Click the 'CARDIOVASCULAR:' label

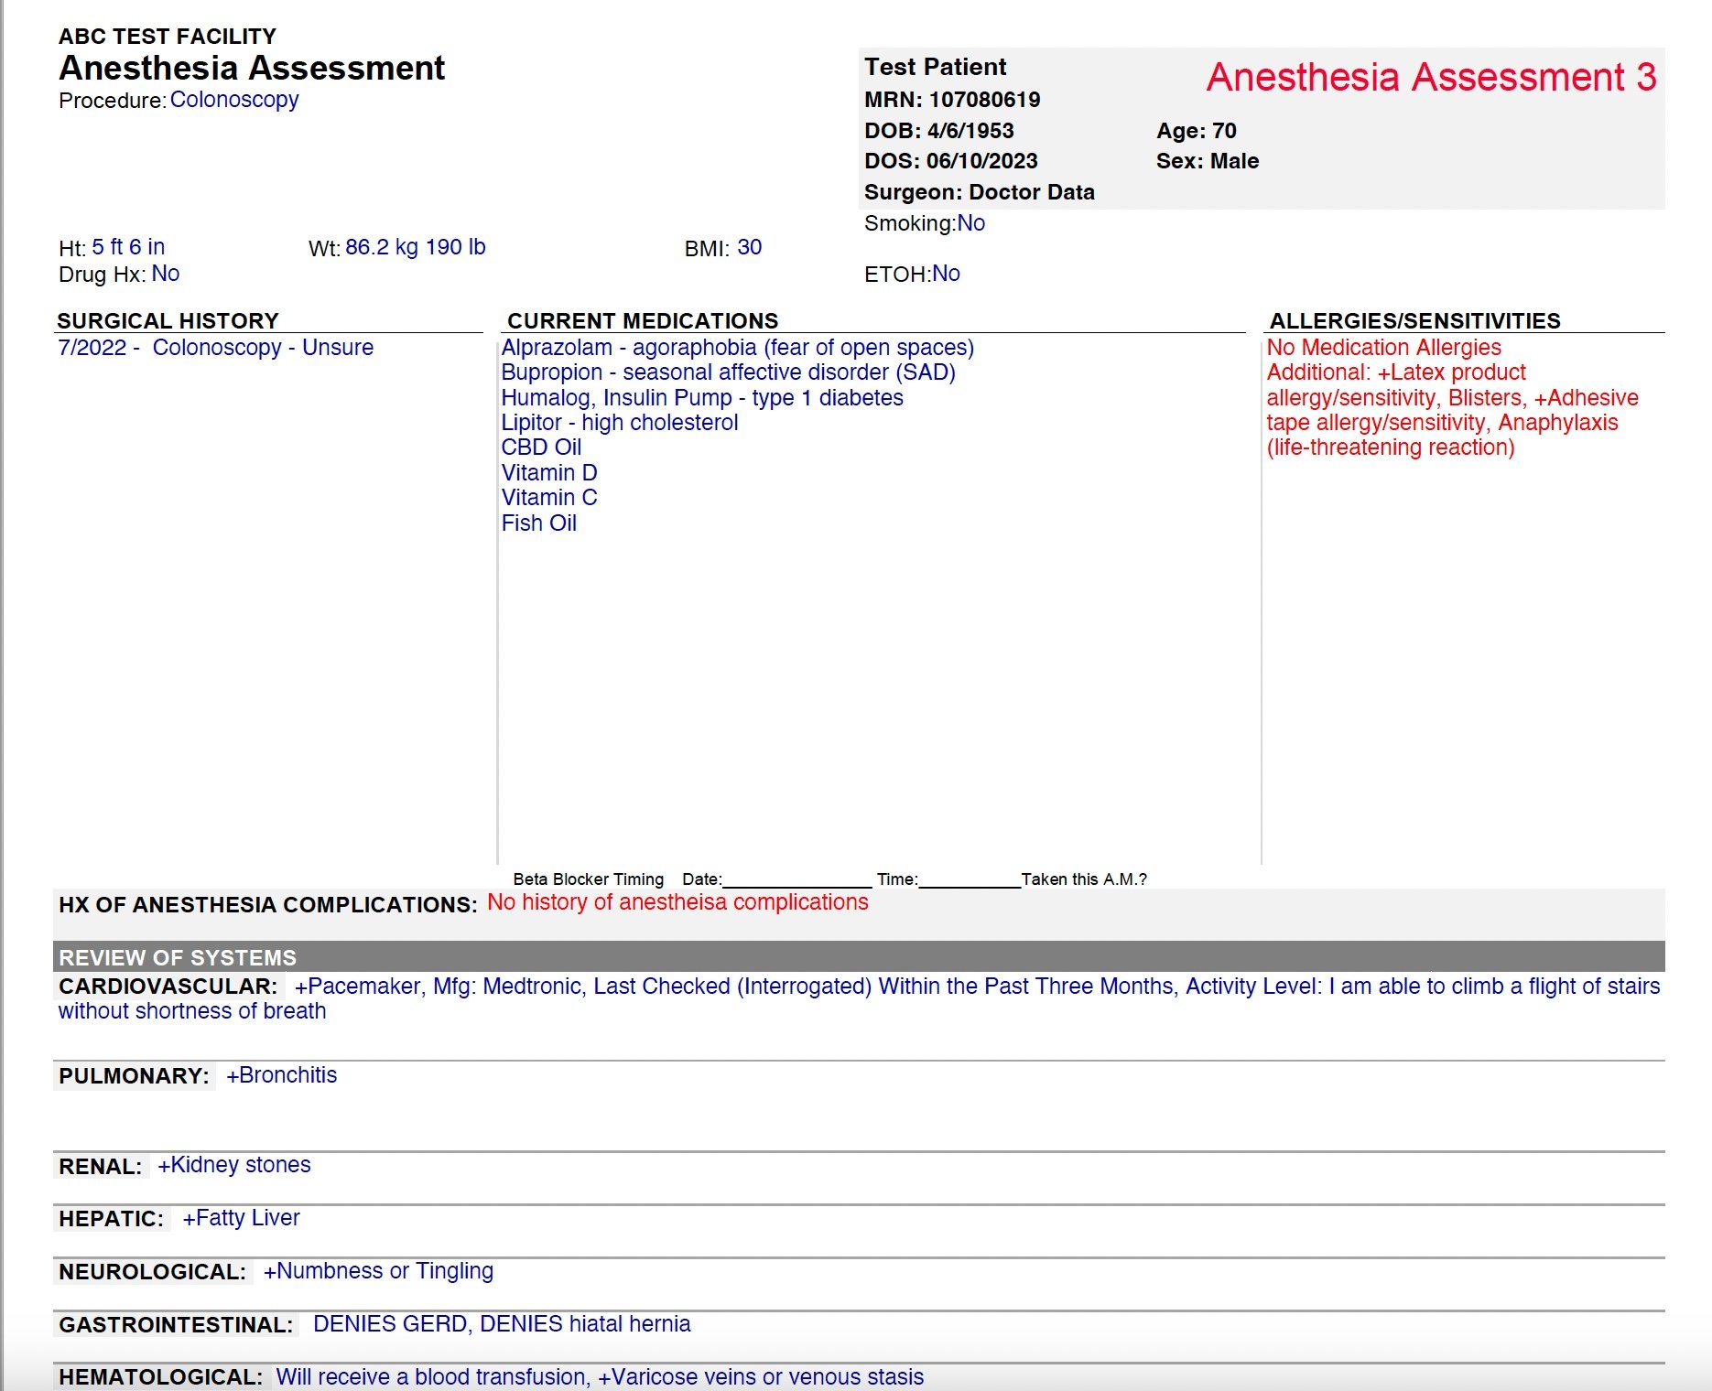click(168, 987)
